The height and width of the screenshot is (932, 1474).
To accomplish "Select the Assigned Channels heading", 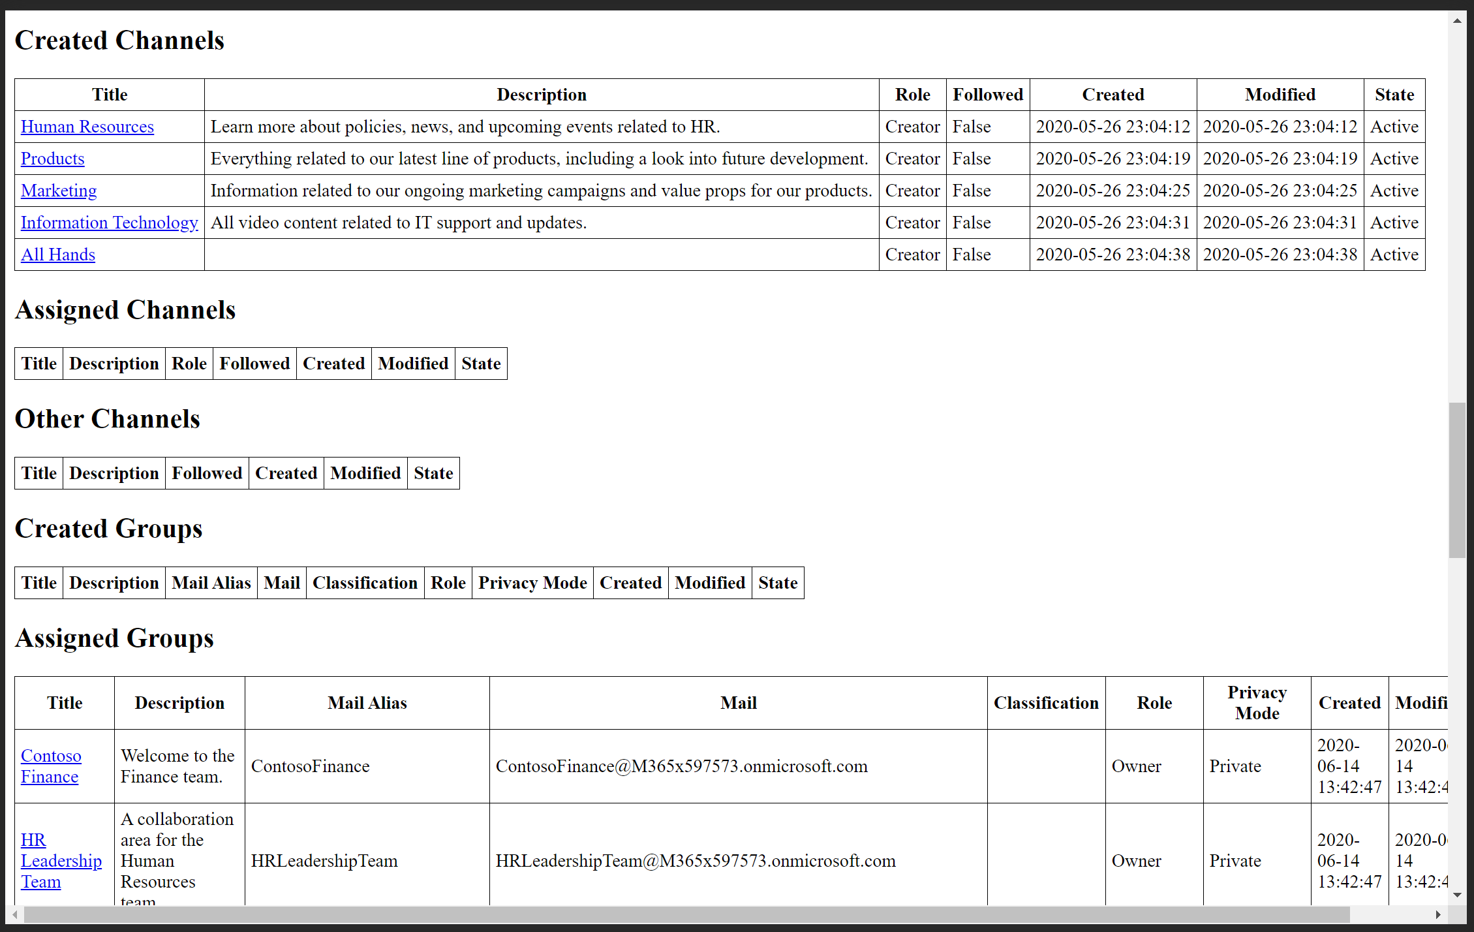I will coord(125,310).
